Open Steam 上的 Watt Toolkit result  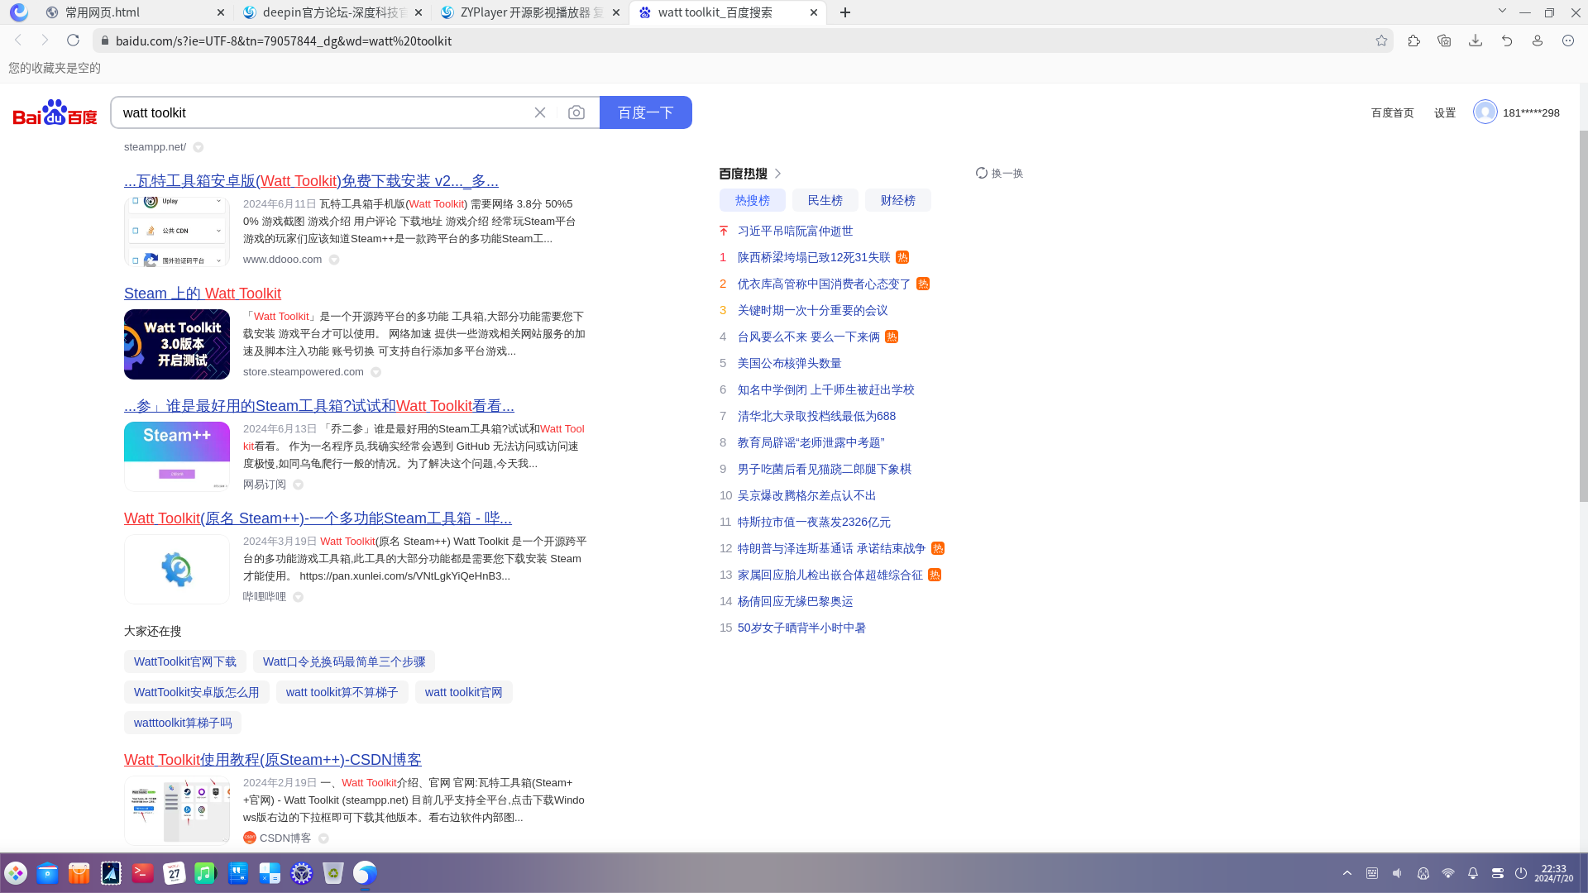point(203,294)
